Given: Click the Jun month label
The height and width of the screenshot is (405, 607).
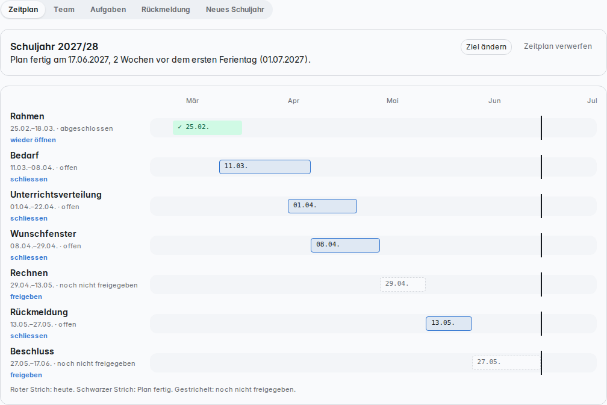Looking at the screenshot, I should point(494,101).
